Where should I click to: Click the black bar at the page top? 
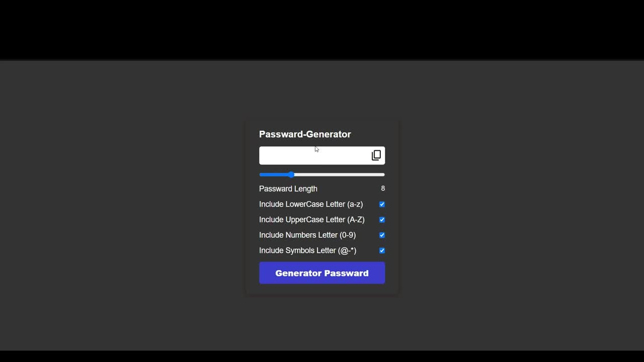click(x=322, y=30)
